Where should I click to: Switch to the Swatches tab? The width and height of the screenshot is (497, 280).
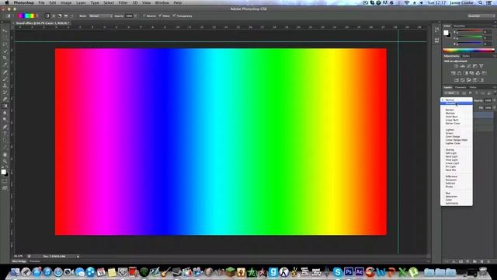[459, 26]
